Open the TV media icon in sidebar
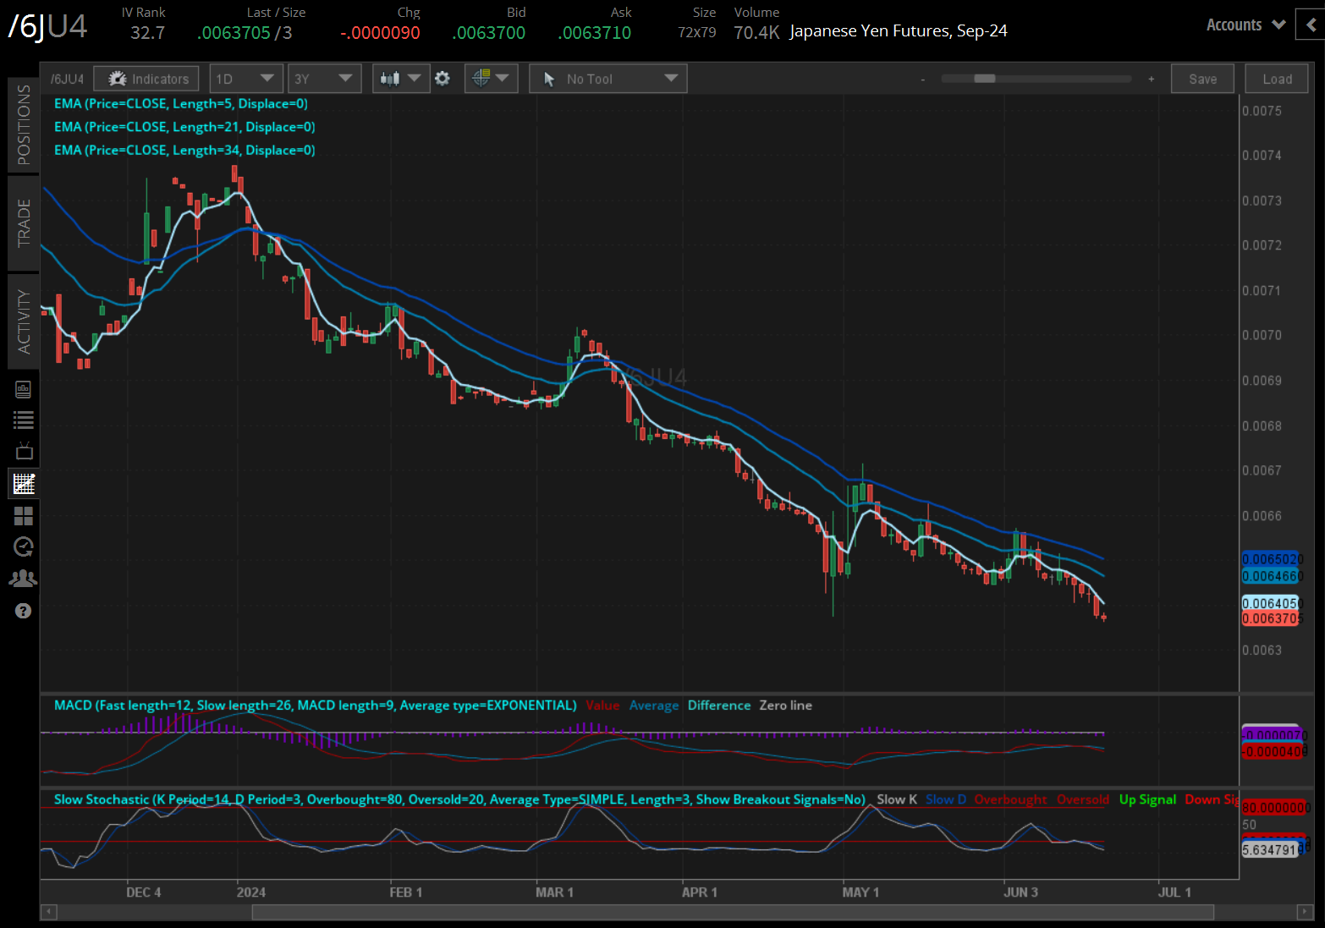The image size is (1325, 928). click(24, 451)
